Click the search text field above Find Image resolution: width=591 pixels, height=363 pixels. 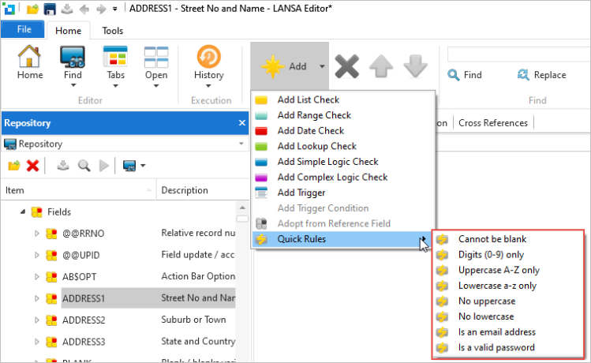tap(518, 54)
